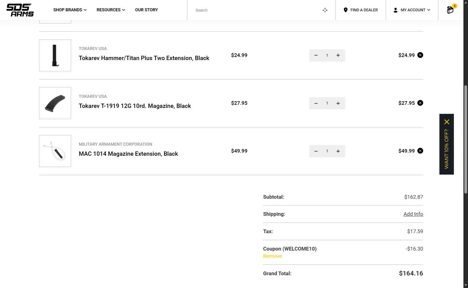Edit quantity field for MAC 1014 Extension
Image resolution: width=468 pixels, height=288 pixels.
[327, 151]
